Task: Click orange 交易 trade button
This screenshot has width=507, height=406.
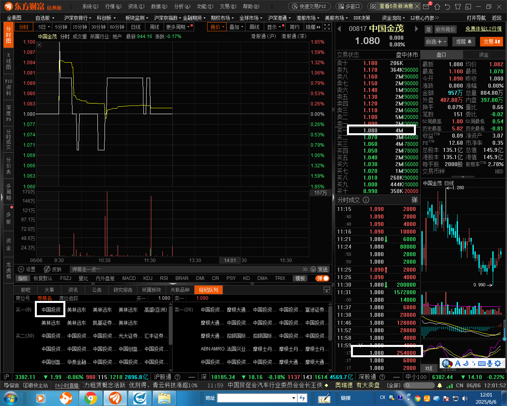Action: pos(492,42)
